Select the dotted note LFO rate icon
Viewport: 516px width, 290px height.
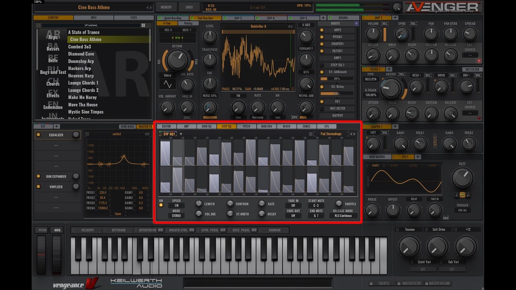[468, 195]
